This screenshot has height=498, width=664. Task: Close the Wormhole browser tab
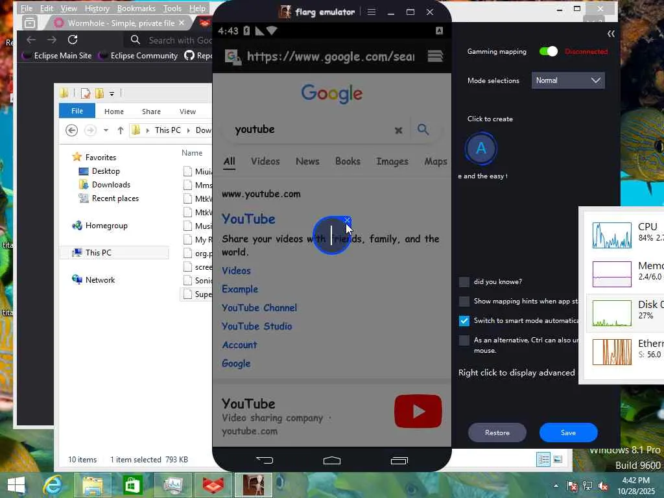(182, 23)
